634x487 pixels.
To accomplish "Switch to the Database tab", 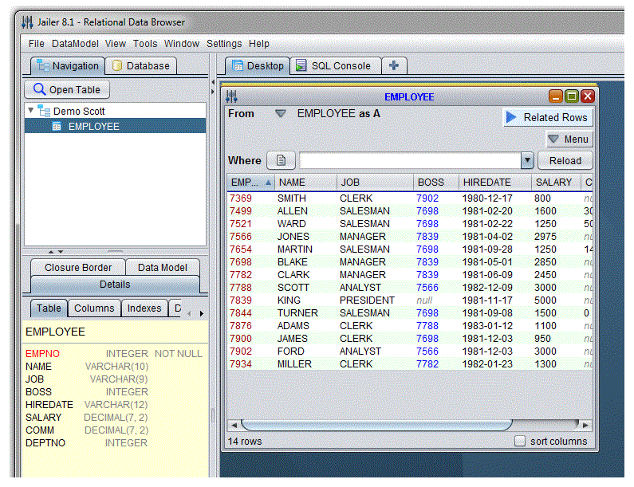I will [140, 66].
